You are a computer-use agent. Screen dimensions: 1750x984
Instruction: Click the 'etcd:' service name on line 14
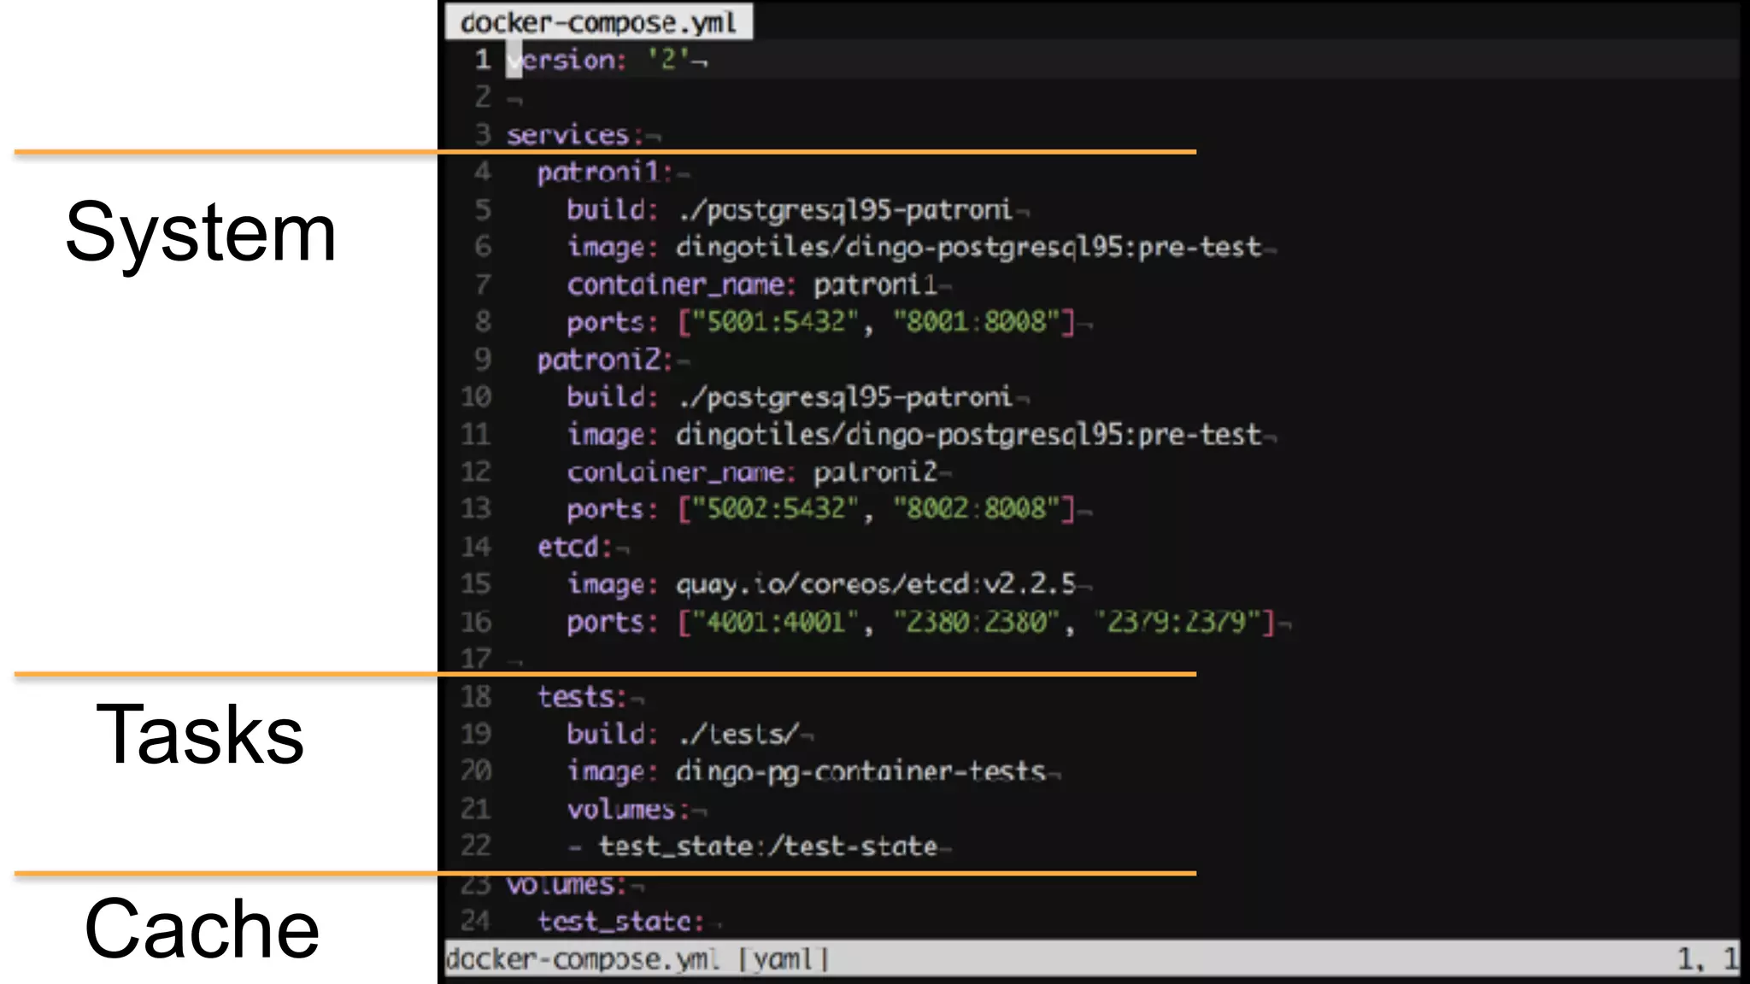point(574,547)
